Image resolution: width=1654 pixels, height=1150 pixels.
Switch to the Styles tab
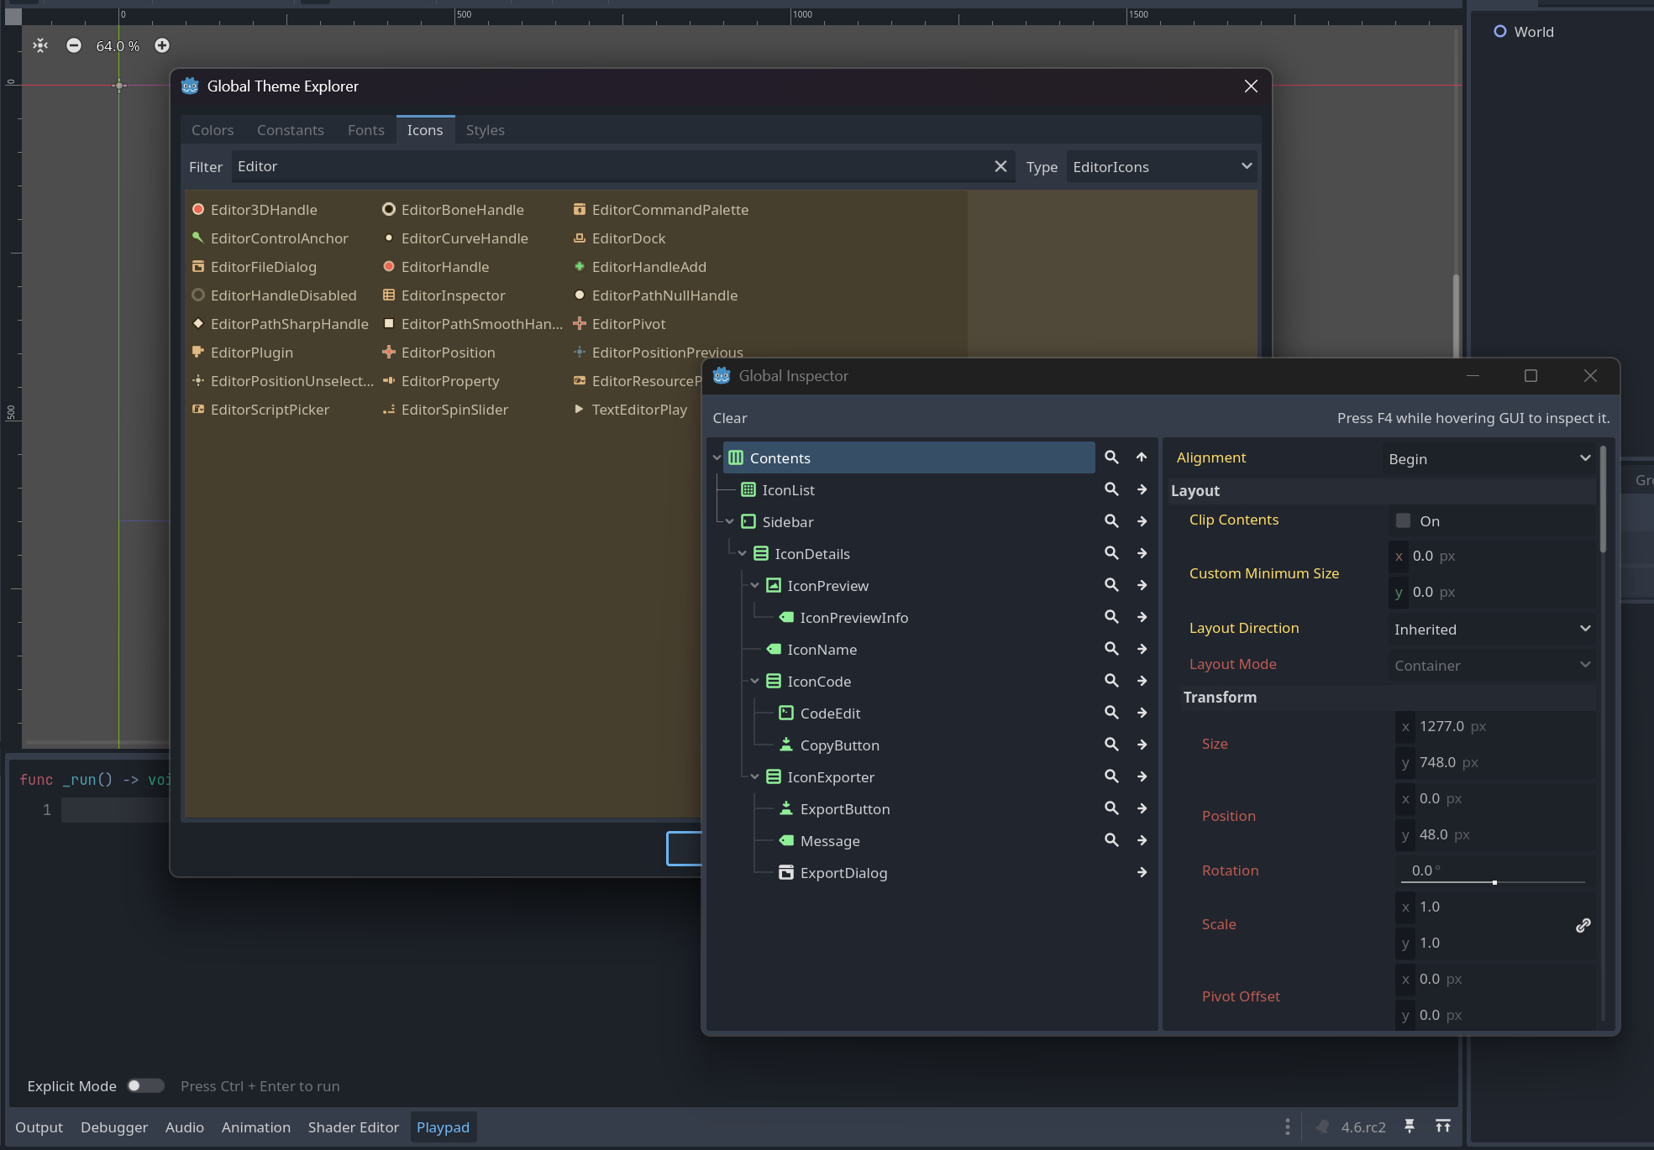point(485,130)
